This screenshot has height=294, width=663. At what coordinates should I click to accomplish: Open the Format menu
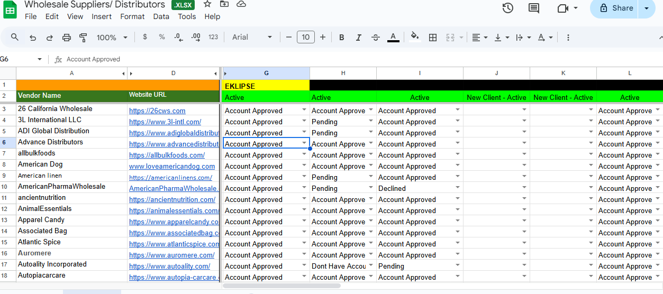[x=132, y=16]
